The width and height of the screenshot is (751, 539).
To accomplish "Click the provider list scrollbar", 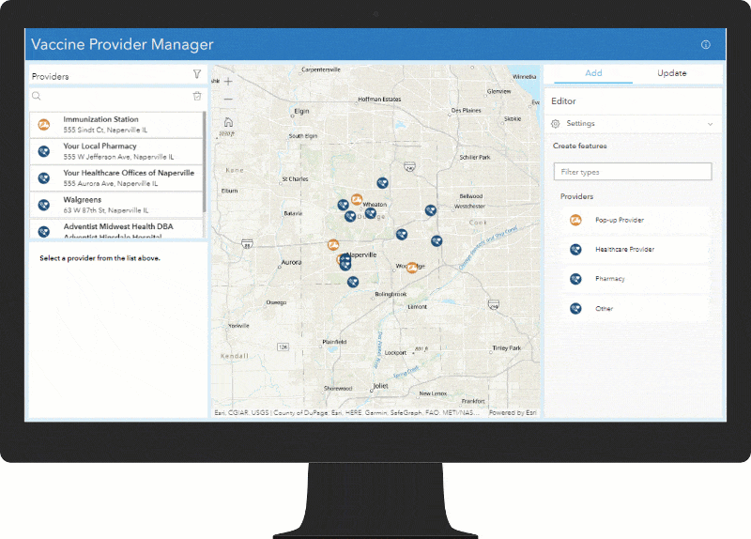I will [x=205, y=162].
